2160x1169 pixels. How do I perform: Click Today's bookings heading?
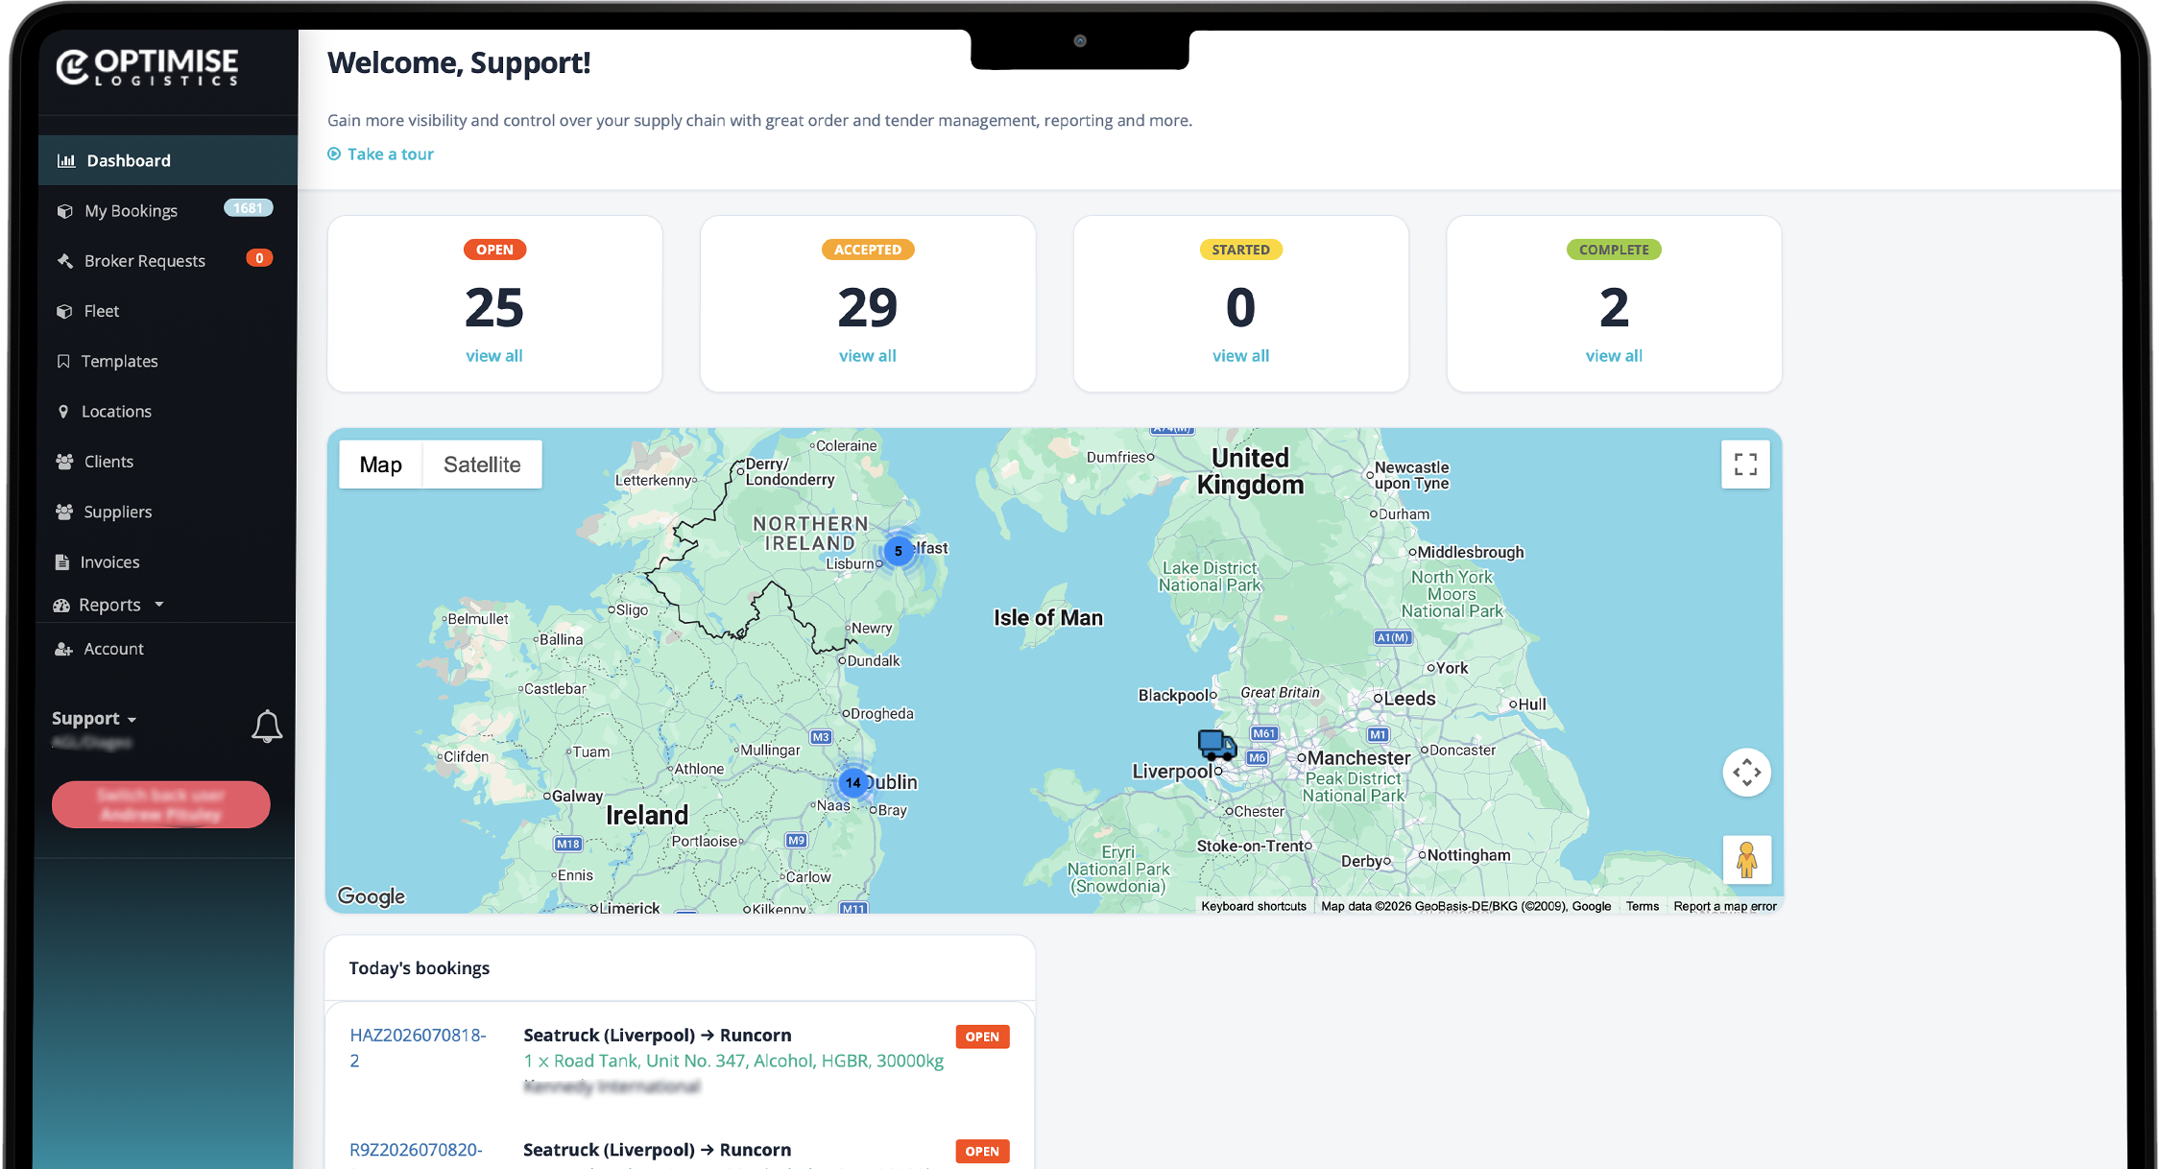(x=420, y=968)
